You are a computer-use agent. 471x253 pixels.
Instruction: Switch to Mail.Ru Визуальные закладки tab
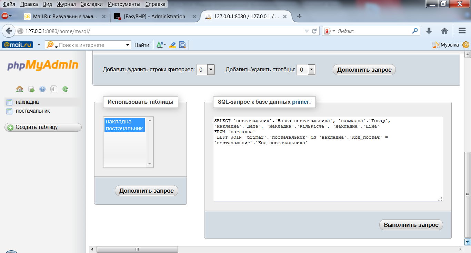click(65, 17)
